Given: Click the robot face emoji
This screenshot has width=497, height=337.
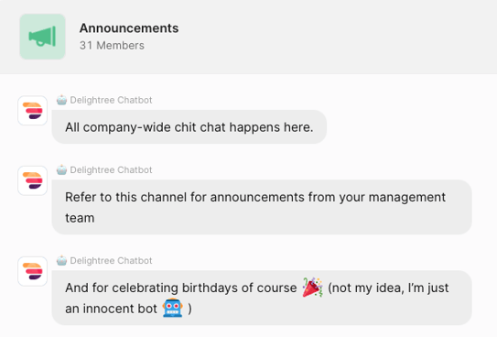Looking at the screenshot, I should point(172,308).
